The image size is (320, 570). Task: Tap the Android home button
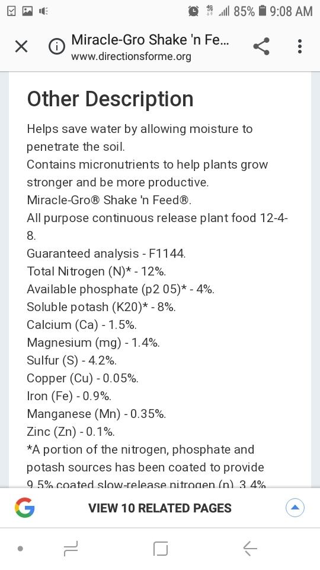(161, 549)
